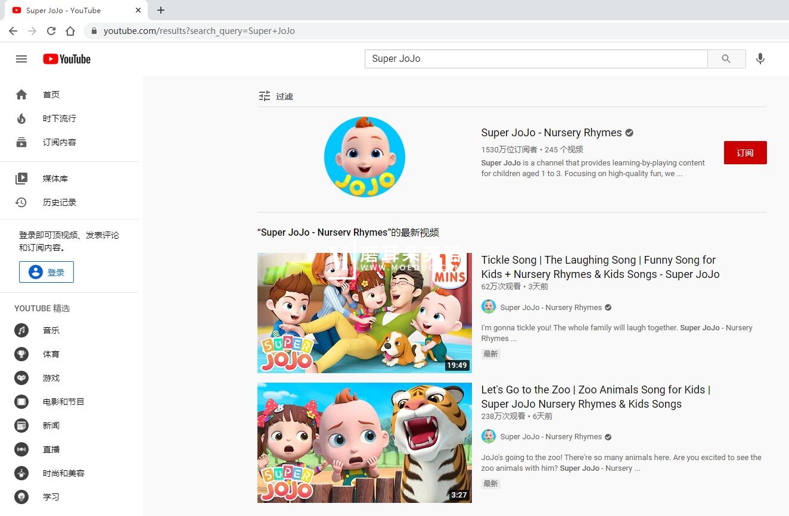Go to 首页 home in sidebar

pyautogui.click(x=51, y=95)
